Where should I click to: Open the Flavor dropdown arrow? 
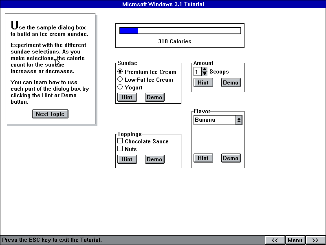coord(239,120)
